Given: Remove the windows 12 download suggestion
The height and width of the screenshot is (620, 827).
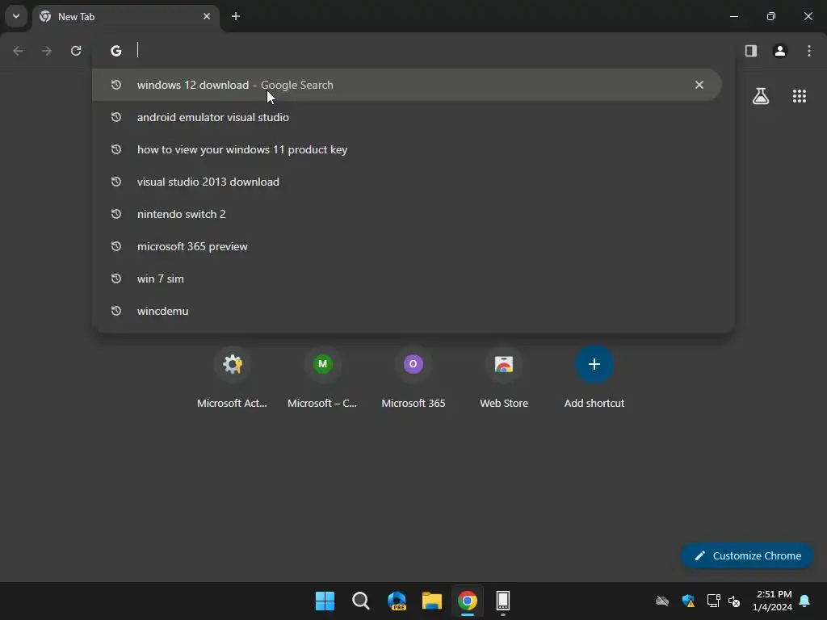Looking at the screenshot, I should [x=699, y=85].
